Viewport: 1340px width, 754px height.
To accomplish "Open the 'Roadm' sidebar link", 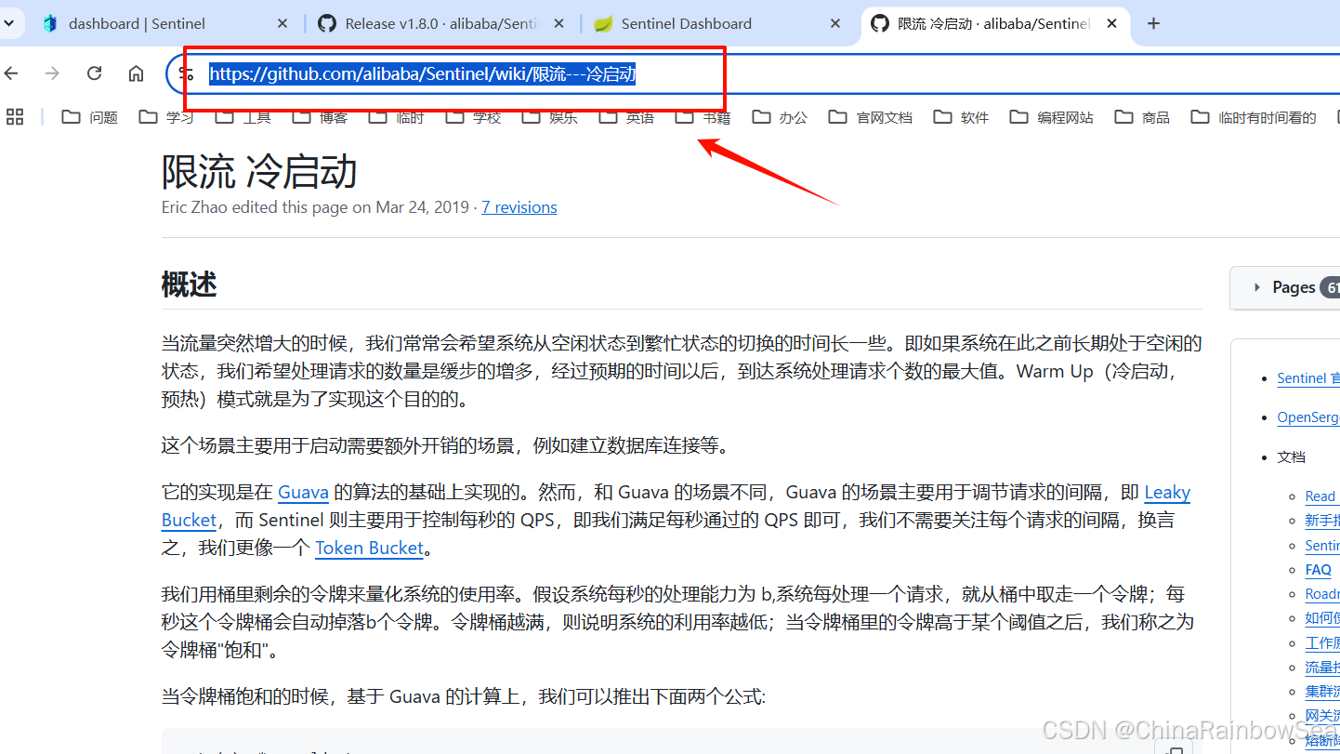I will point(1322,594).
